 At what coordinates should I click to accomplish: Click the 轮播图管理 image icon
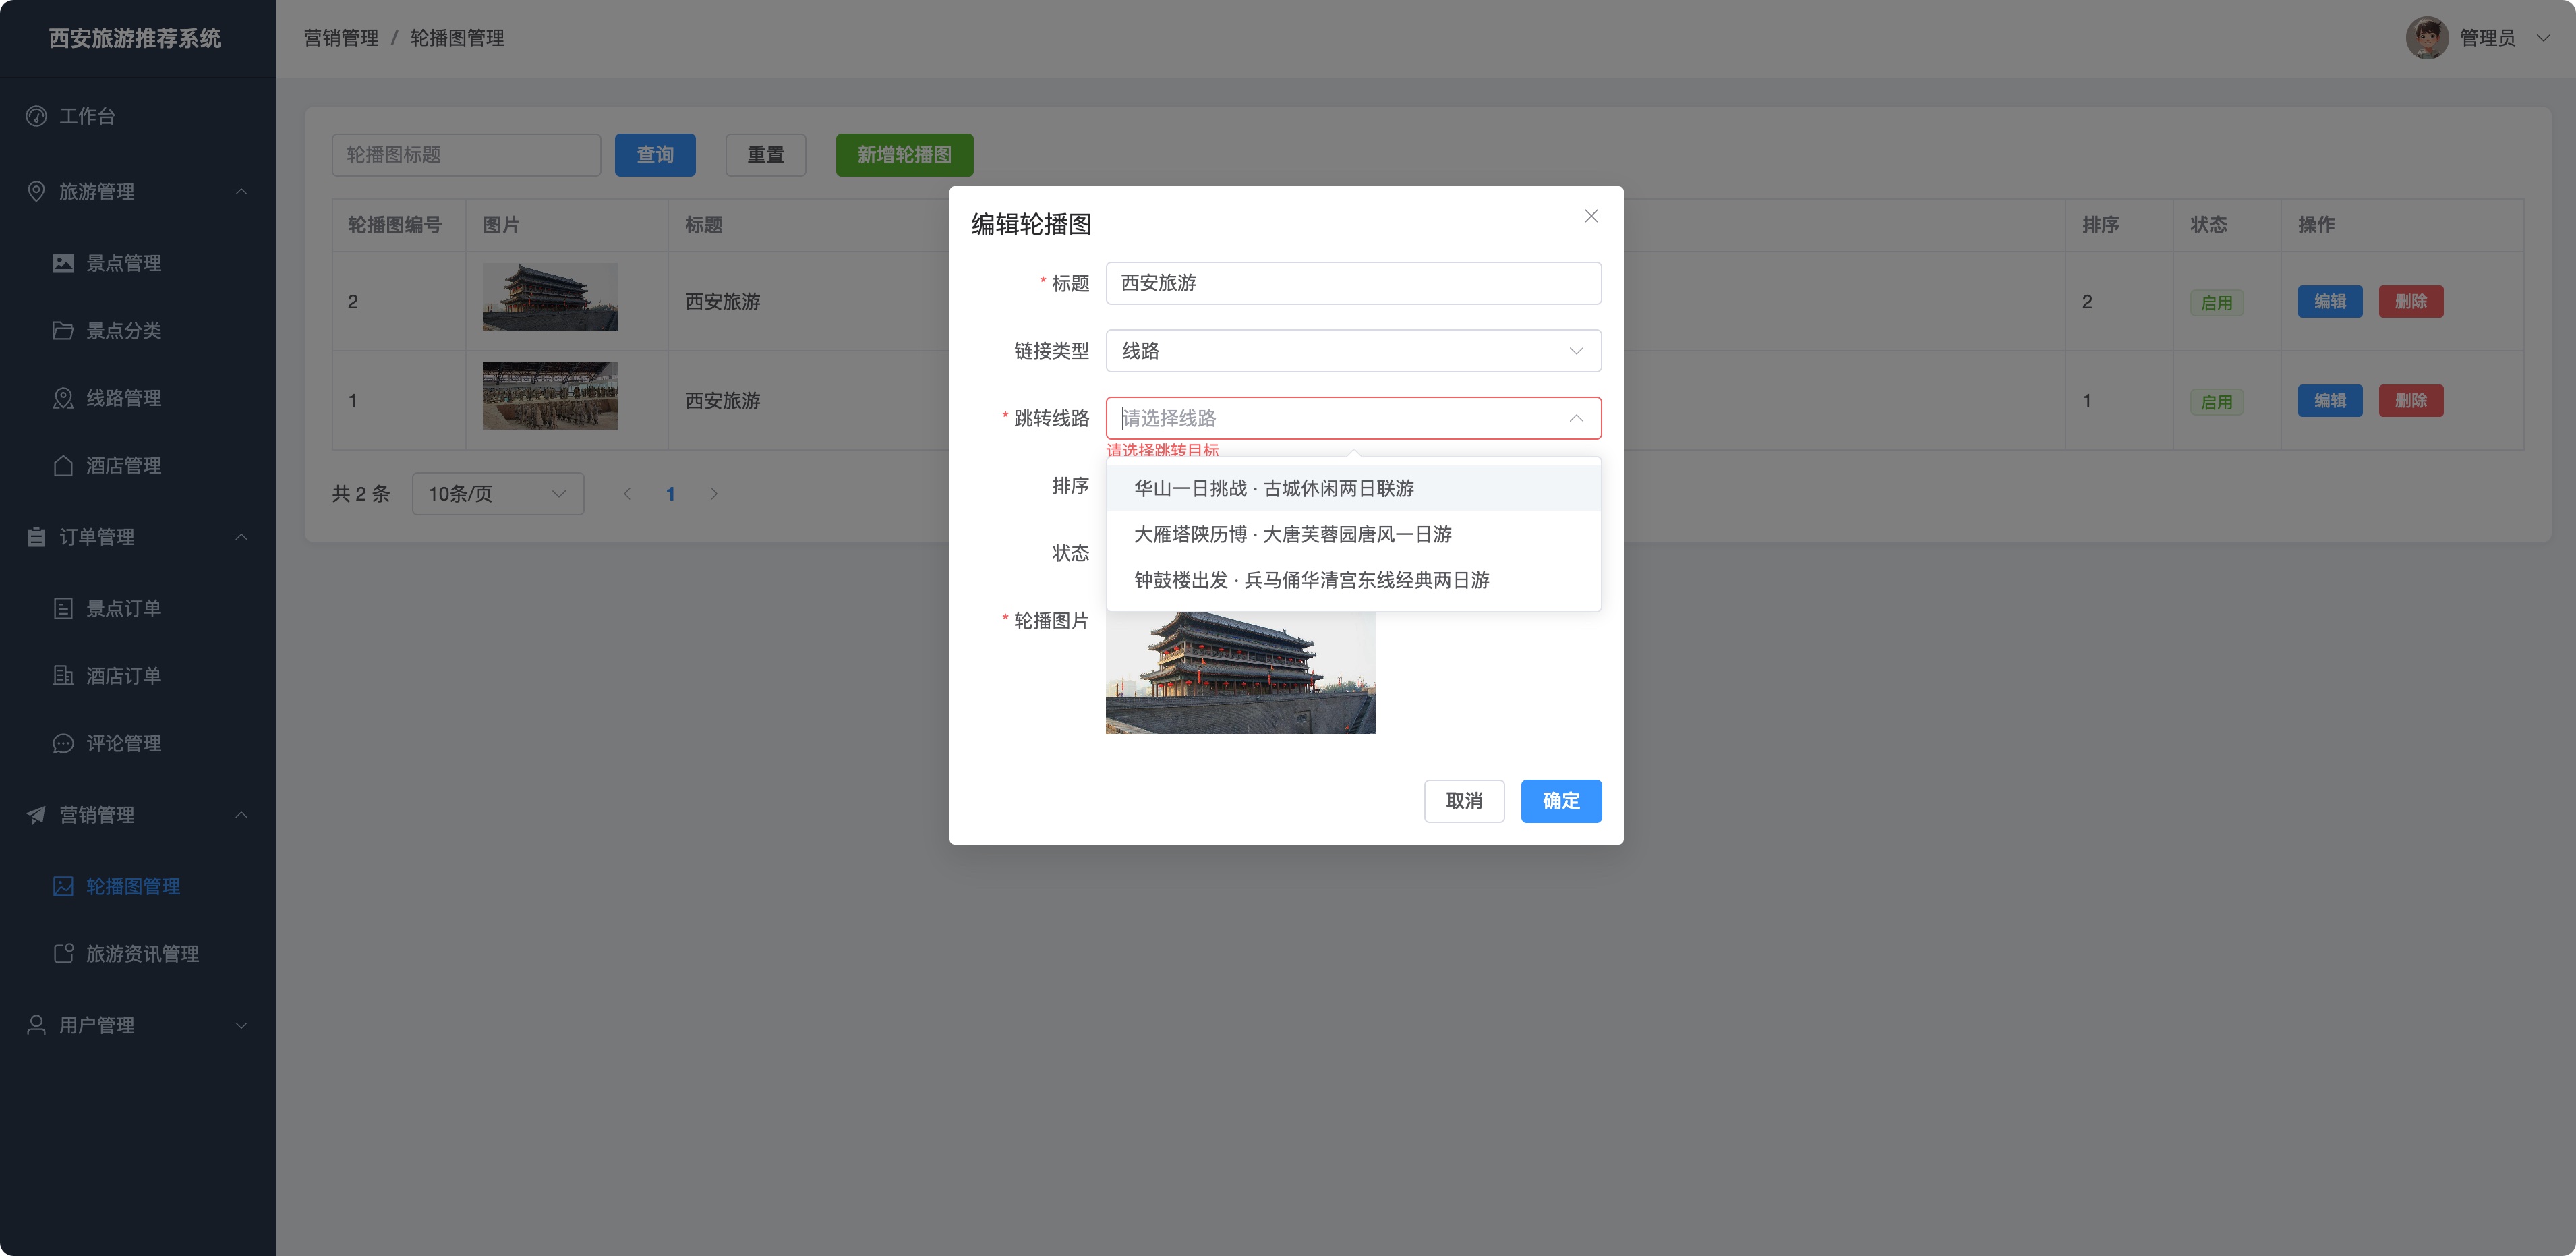[63, 886]
